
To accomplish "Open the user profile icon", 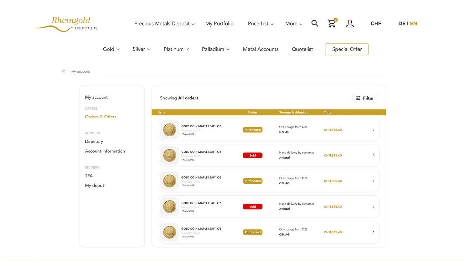I will (350, 23).
